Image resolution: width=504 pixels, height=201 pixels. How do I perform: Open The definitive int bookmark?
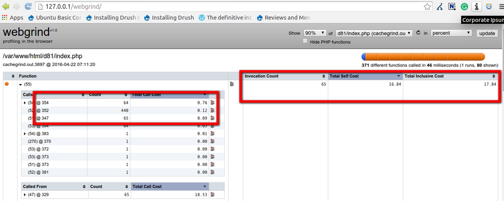[x=226, y=17]
